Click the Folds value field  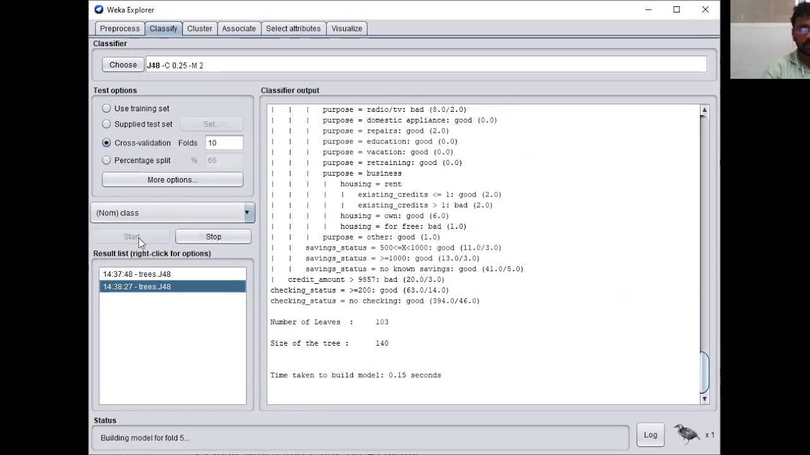[224, 143]
